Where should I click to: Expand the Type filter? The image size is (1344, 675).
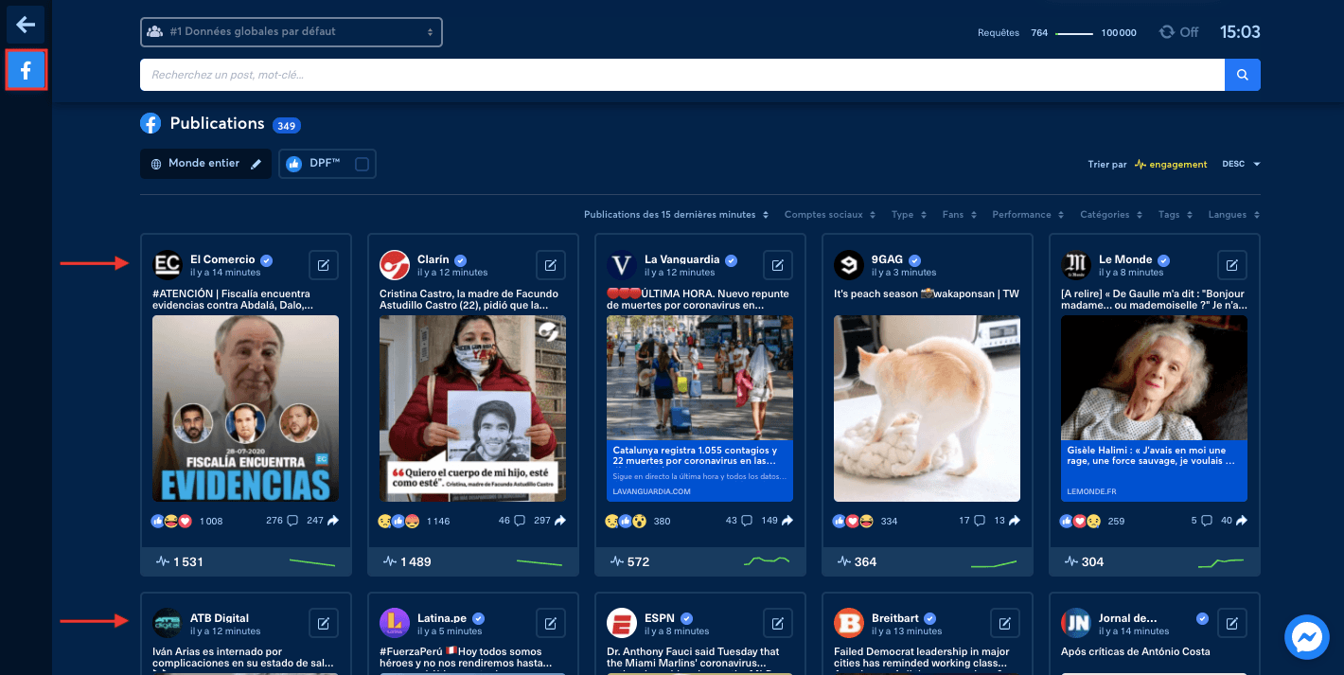910,215
